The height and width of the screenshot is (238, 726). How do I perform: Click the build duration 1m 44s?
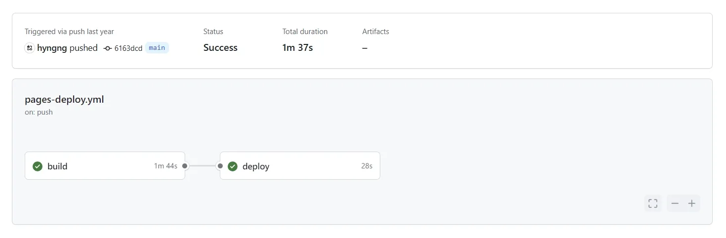click(x=165, y=166)
